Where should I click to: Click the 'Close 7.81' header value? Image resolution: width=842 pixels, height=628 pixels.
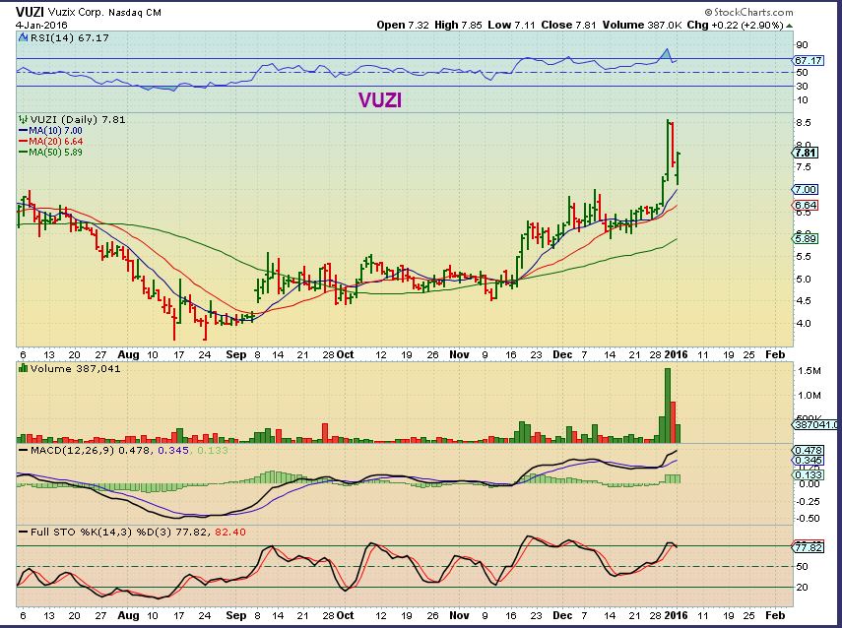point(568,25)
